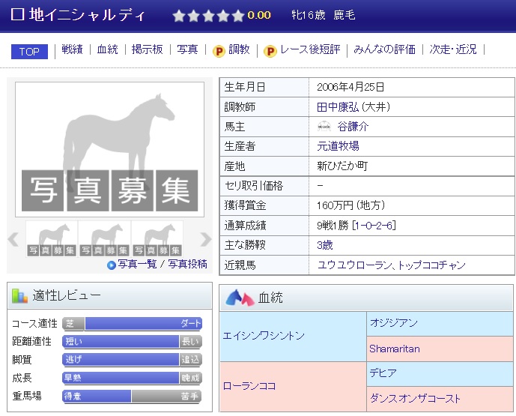This screenshot has height=416, width=516.
Task: Open the 掲示板 tab
Action: 147,50
